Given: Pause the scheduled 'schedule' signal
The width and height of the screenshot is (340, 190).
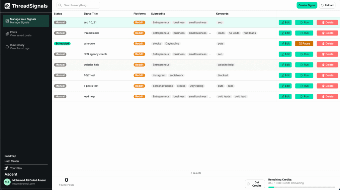Looking at the screenshot, I should click(304, 44).
